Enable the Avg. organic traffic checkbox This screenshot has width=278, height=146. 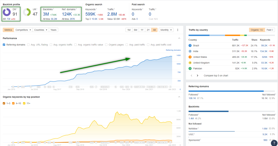point(52,45)
